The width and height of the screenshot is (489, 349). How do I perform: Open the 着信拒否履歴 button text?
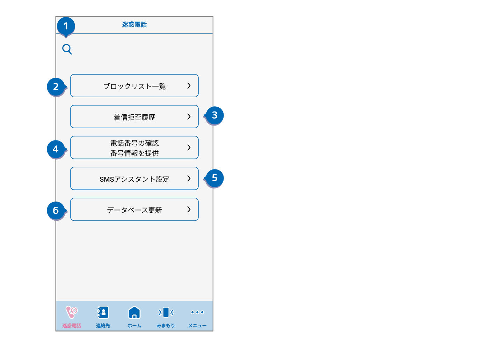pyautogui.click(x=134, y=117)
